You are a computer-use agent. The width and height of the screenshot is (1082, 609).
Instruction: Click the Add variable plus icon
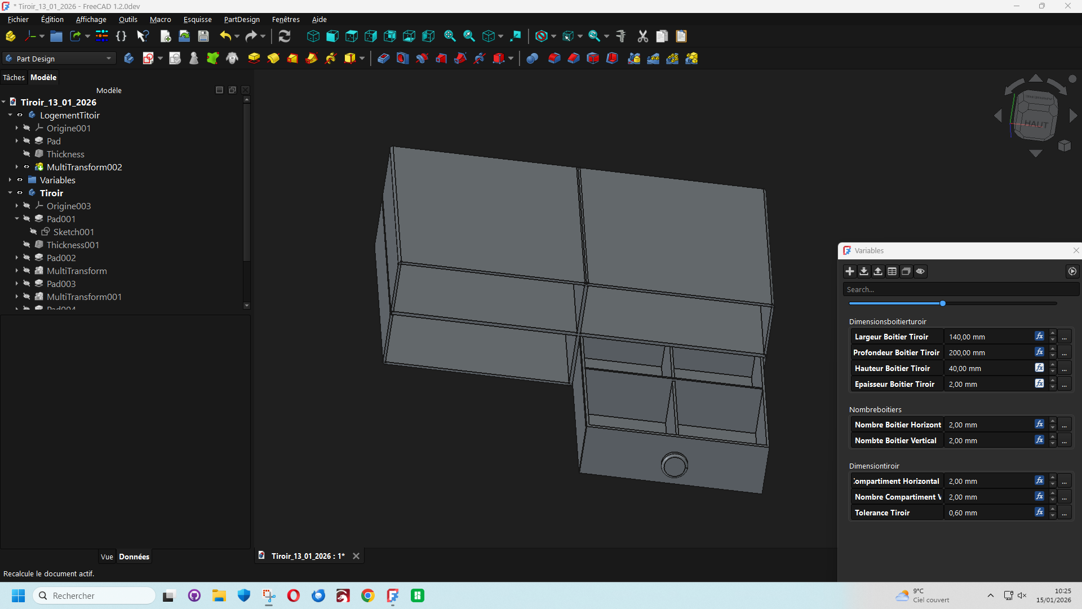(x=850, y=271)
